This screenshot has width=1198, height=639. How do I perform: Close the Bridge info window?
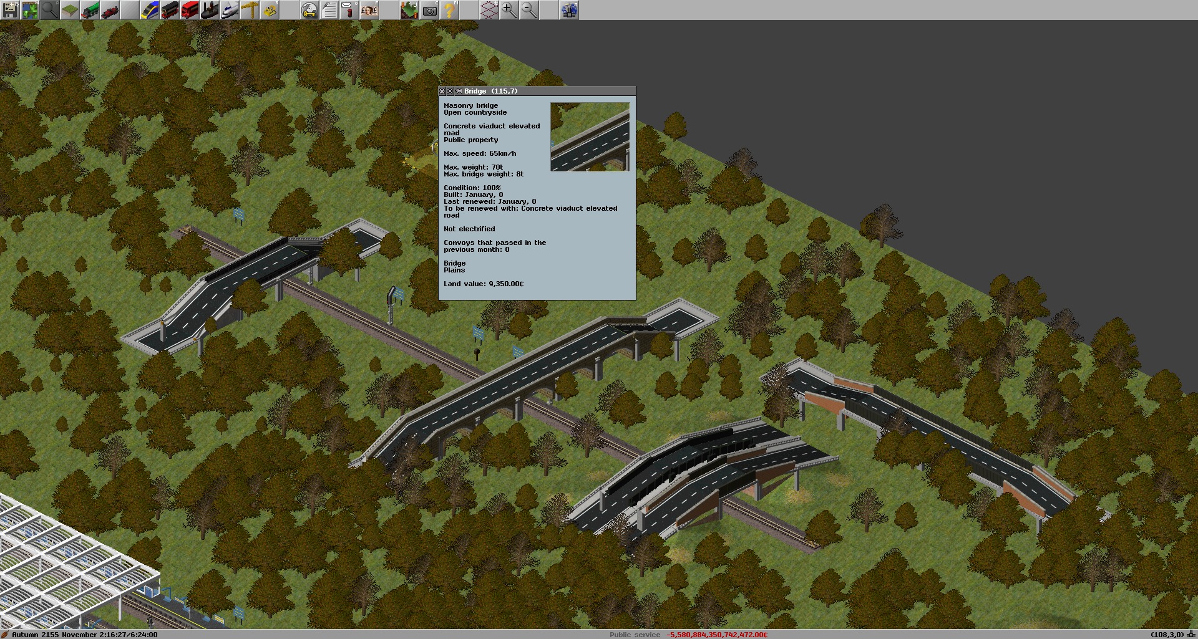442,91
